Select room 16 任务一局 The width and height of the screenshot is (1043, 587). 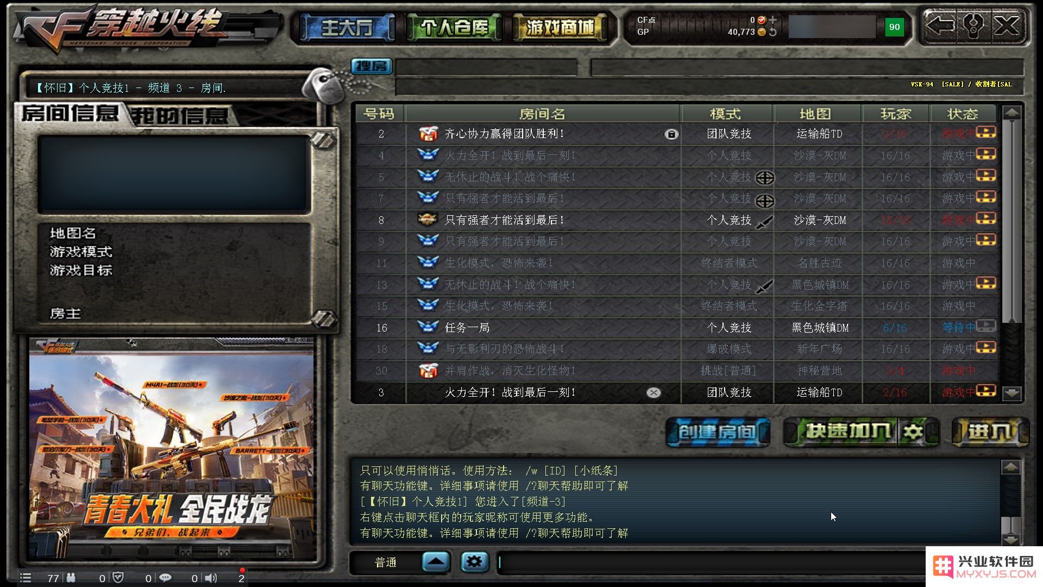(x=676, y=328)
